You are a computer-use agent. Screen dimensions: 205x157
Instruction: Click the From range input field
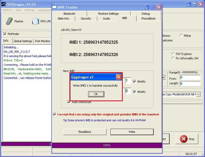(190, 77)
